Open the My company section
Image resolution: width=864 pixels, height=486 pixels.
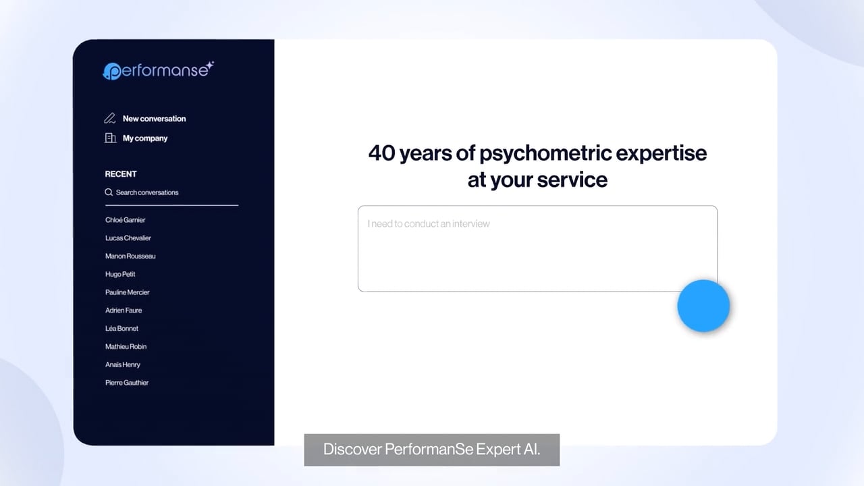pos(145,138)
